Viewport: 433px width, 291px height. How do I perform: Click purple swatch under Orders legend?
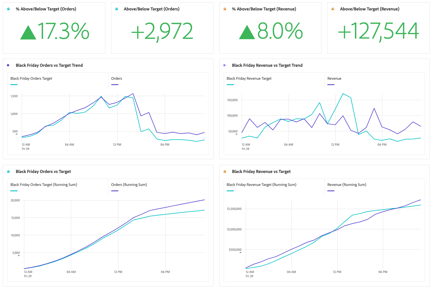pos(115,85)
